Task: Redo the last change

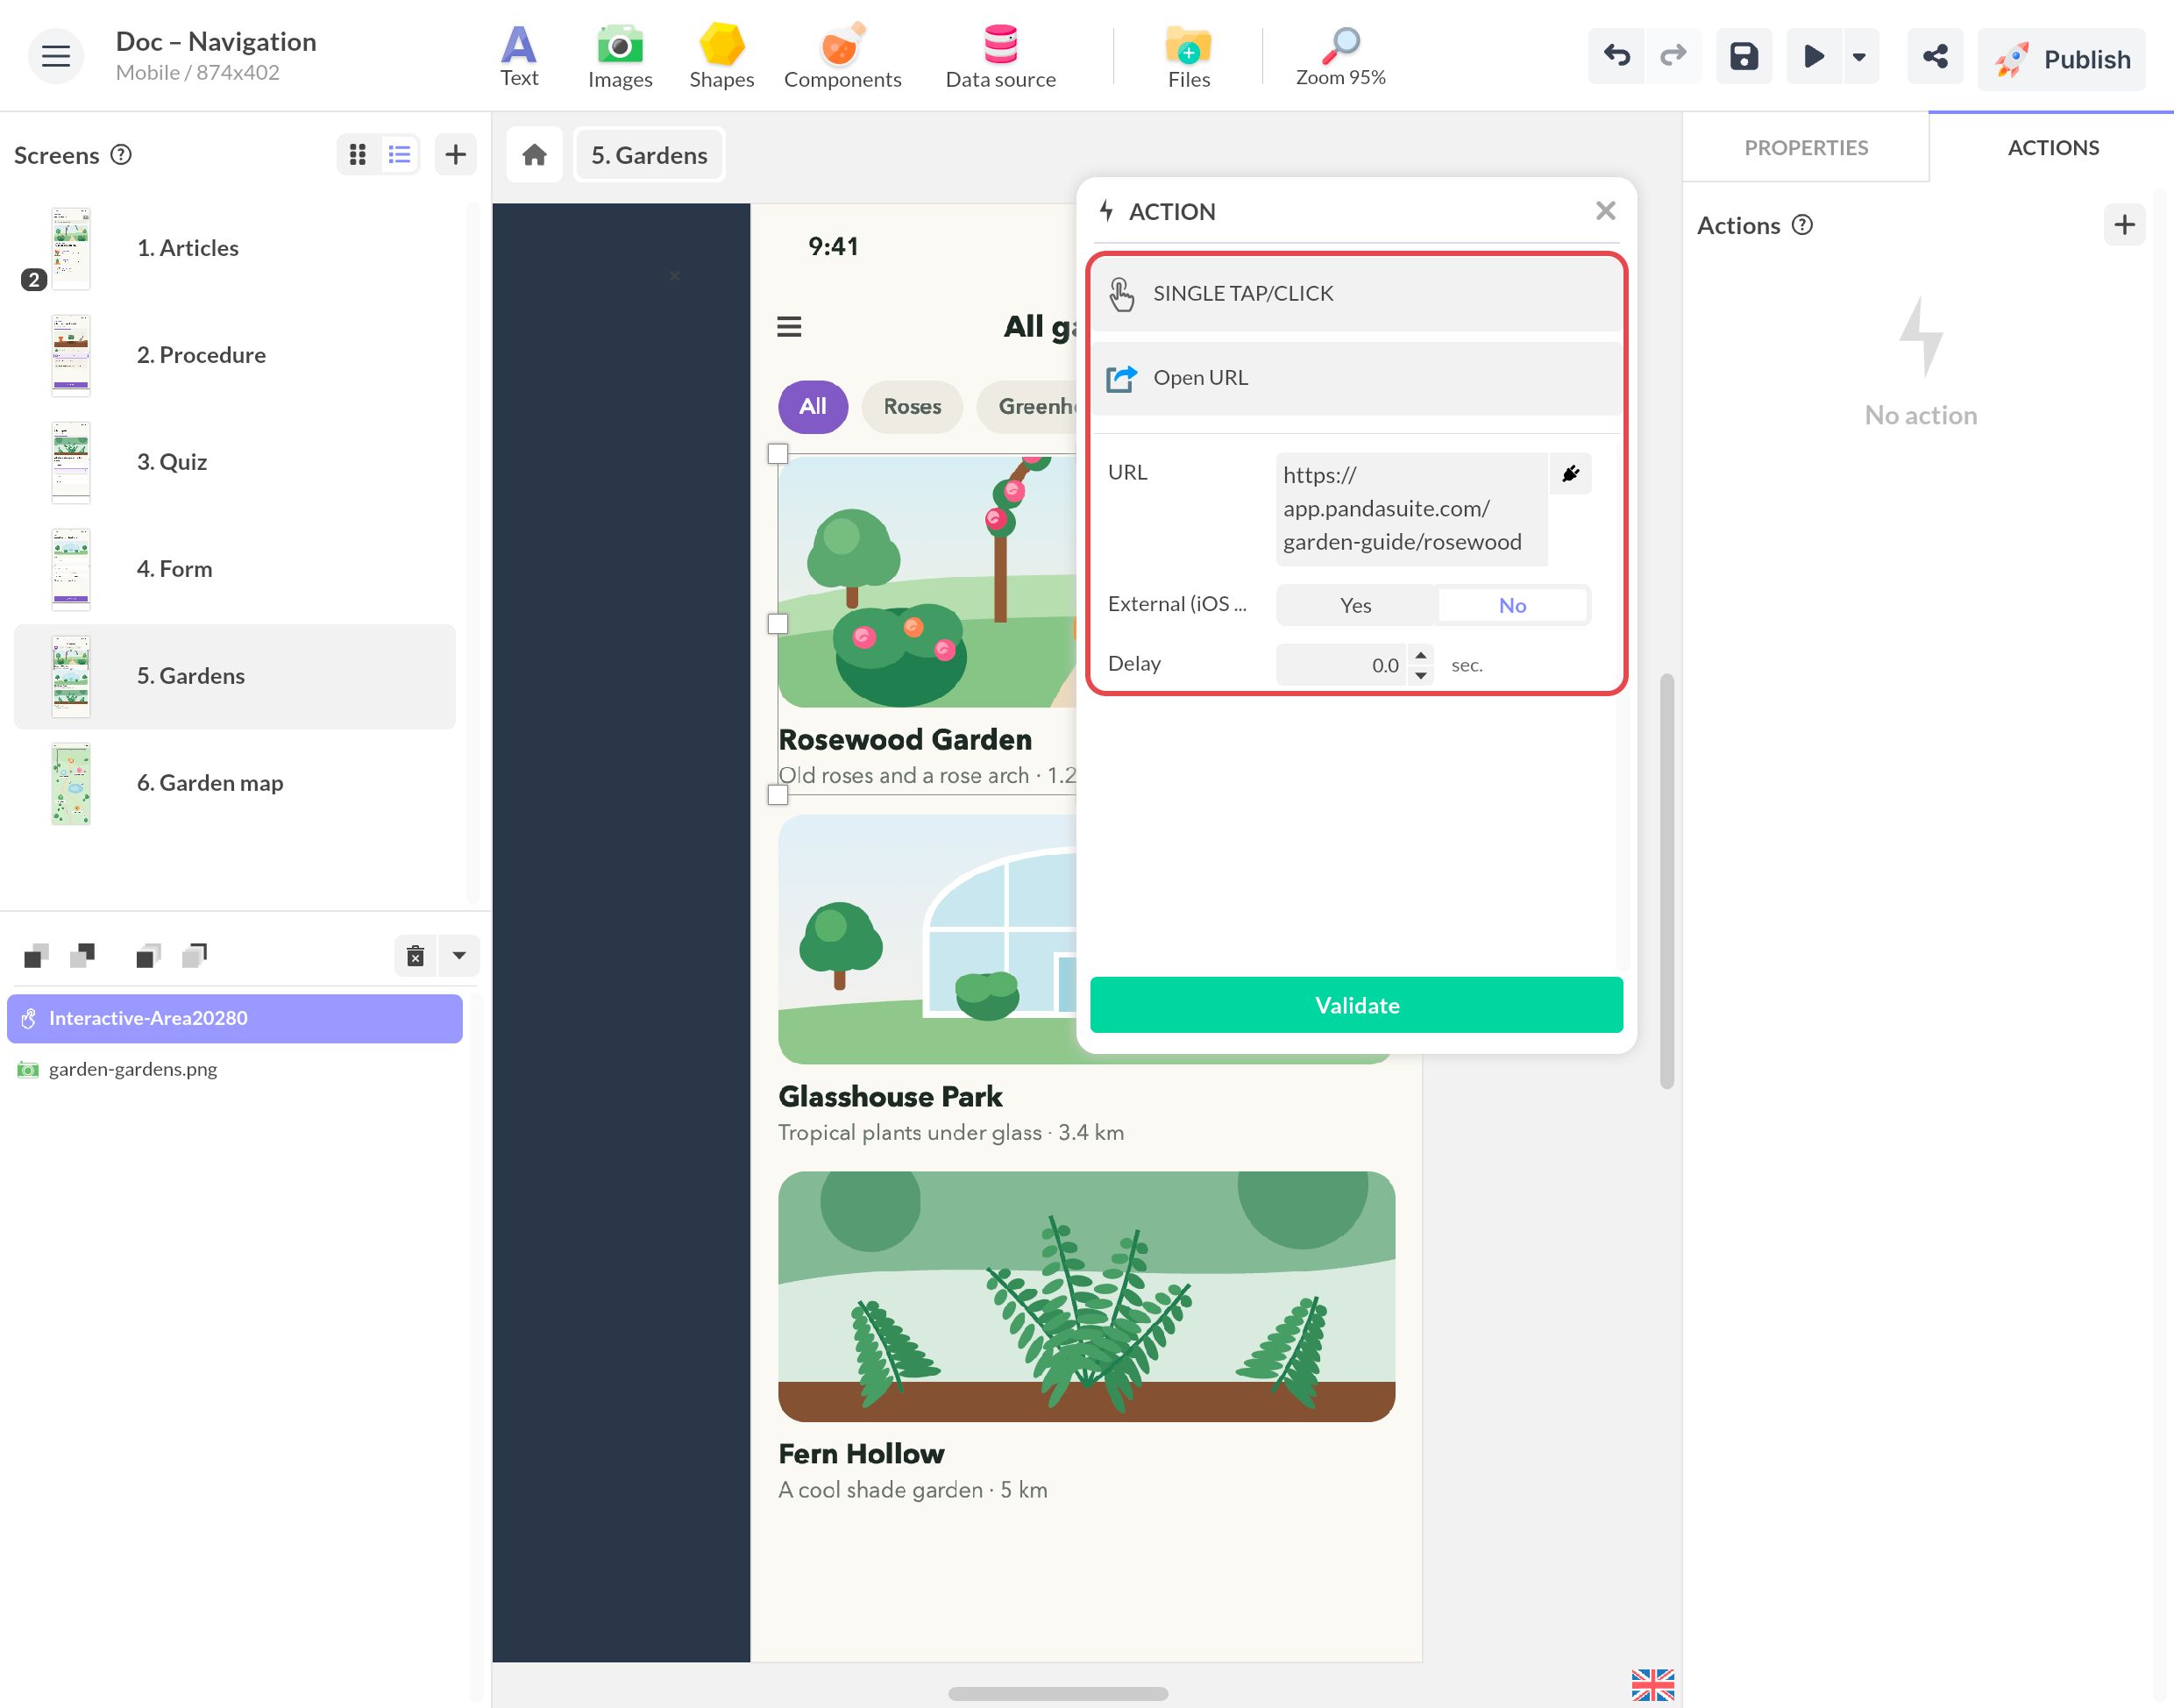Action: click(x=1673, y=56)
